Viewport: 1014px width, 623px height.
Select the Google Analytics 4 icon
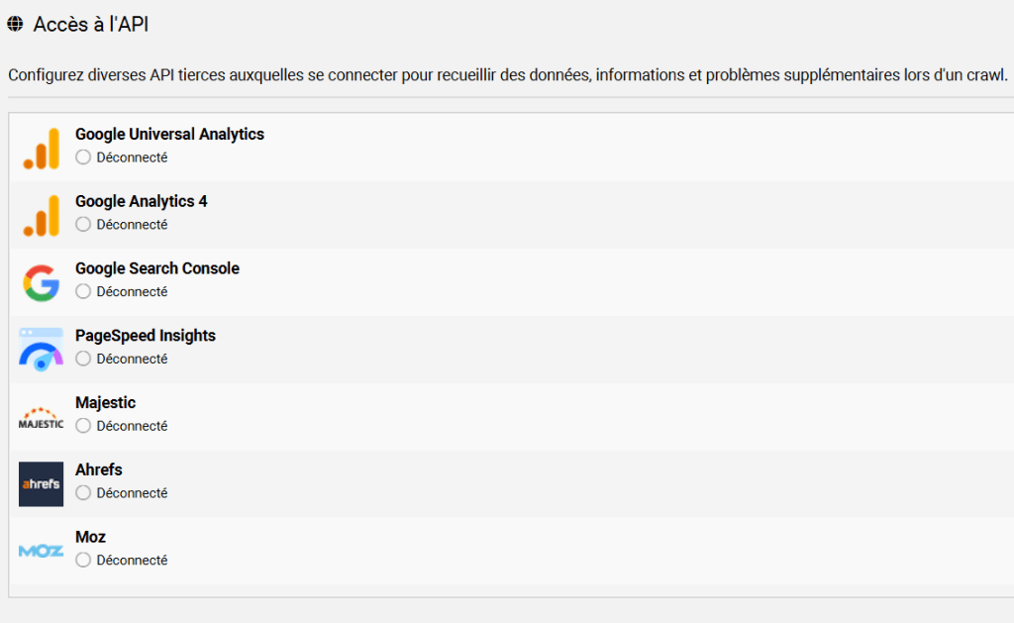pos(41,212)
